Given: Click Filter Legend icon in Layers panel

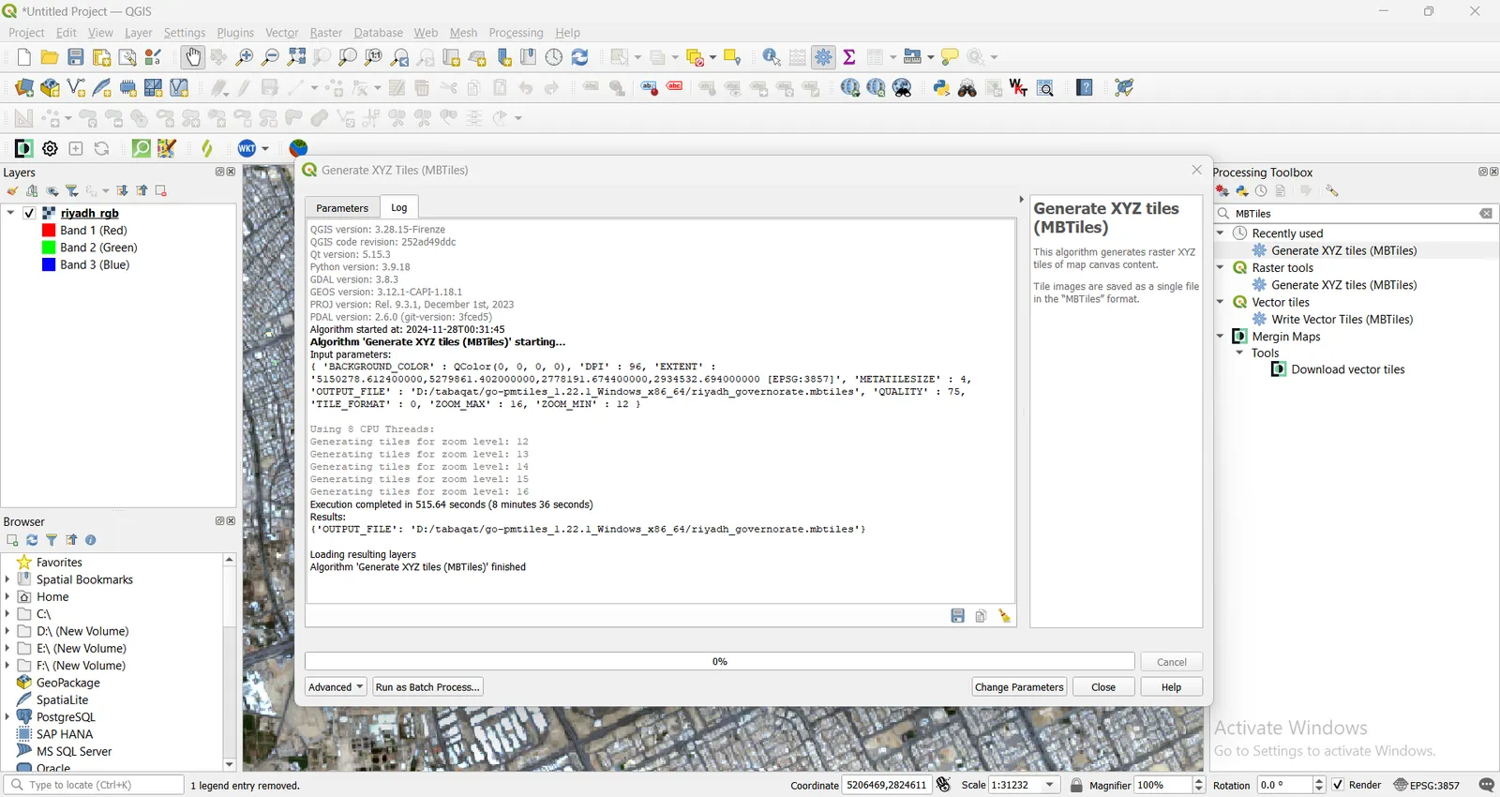Looking at the screenshot, I should 72,191.
